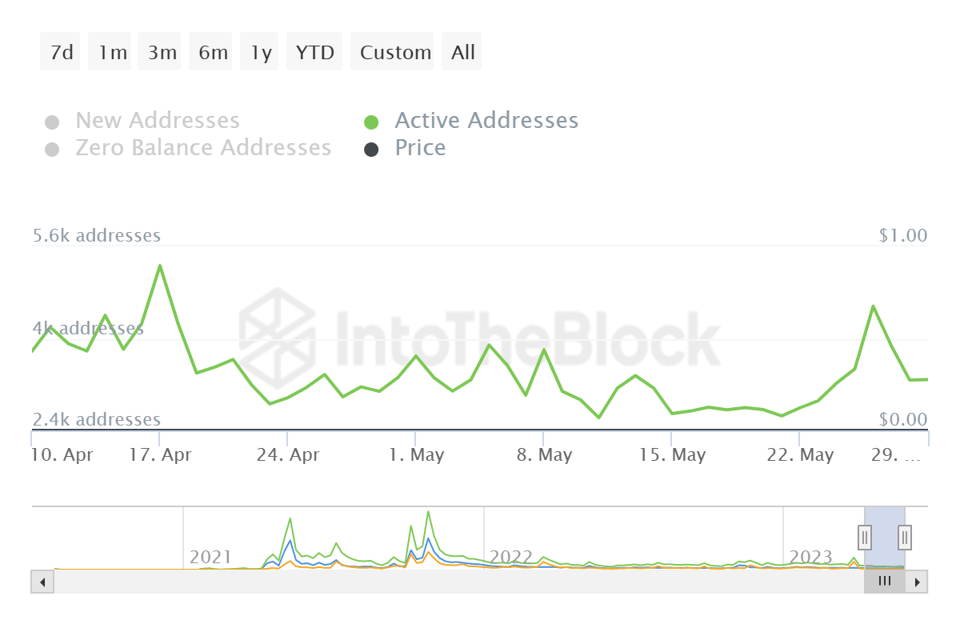Hide the Active Addresses series

[x=486, y=121]
